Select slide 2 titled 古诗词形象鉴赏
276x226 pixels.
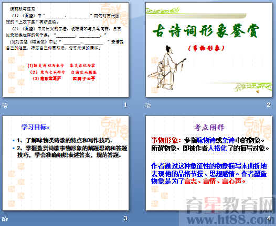click(x=209, y=50)
